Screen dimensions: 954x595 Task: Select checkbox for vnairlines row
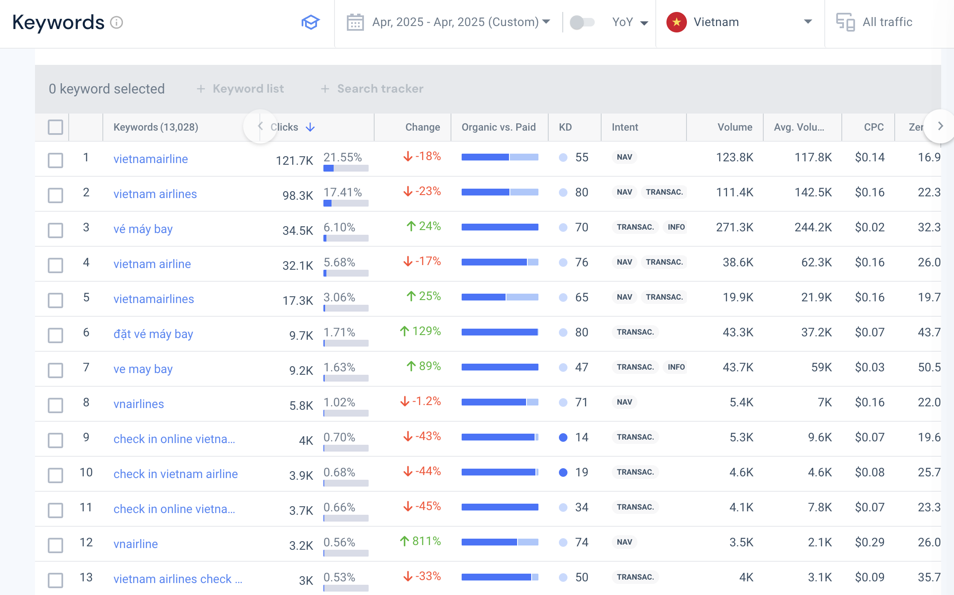point(55,405)
